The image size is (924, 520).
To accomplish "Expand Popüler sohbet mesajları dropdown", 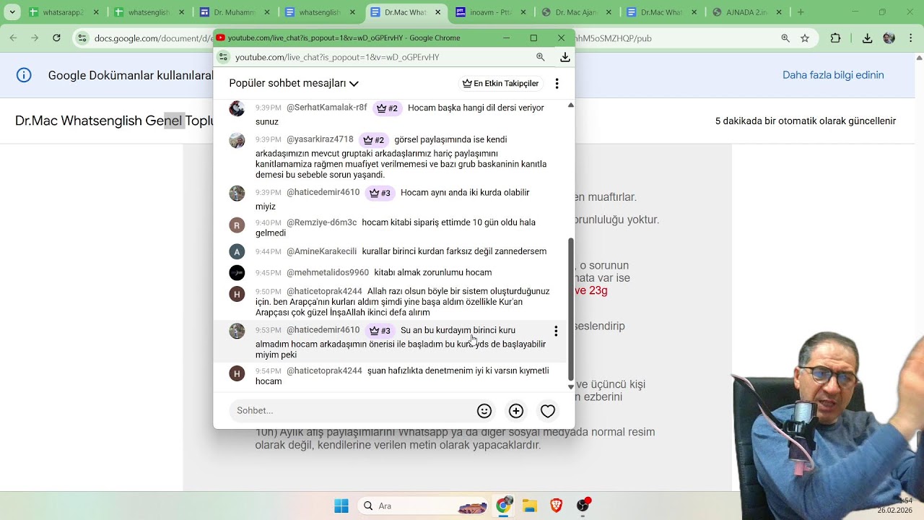I will pyautogui.click(x=294, y=84).
